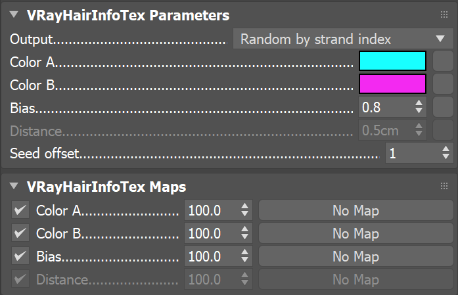Click map slot button next to Color B swatch
458x295 pixels.
[443, 84]
